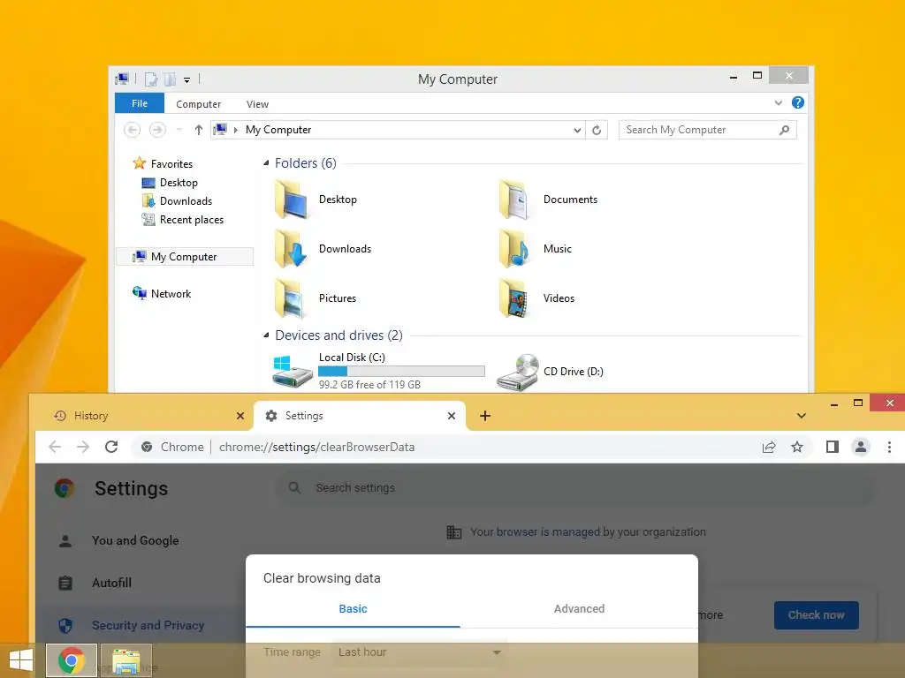Click the search magnifier in Explorer

784,130
